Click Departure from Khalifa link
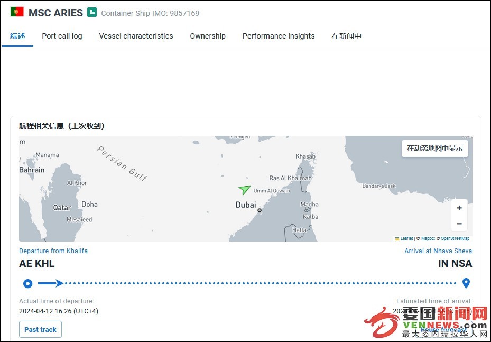 [53, 251]
